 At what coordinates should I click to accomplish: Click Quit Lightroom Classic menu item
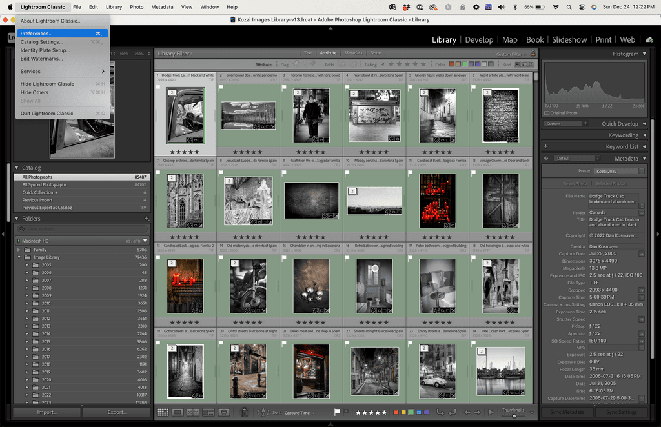tap(63, 114)
